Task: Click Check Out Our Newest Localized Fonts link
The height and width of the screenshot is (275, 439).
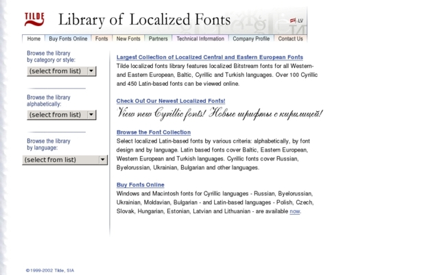Action: [171, 101]
